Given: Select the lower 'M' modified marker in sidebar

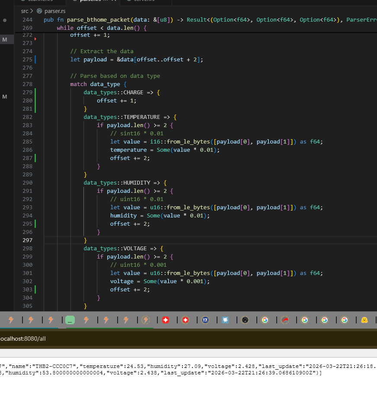Looking at the screenshot, I should [5, 97].
